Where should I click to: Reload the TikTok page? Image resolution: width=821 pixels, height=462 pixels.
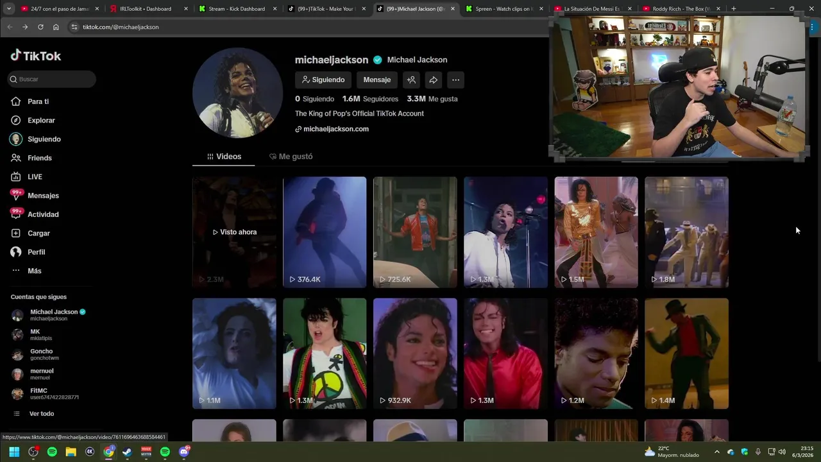tap(40, 27)
